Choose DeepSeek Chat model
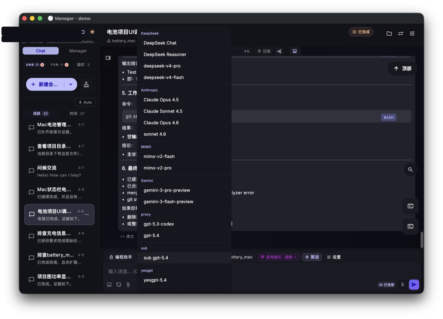This screenshot has width=443, height=319. [x=184, y=43]
